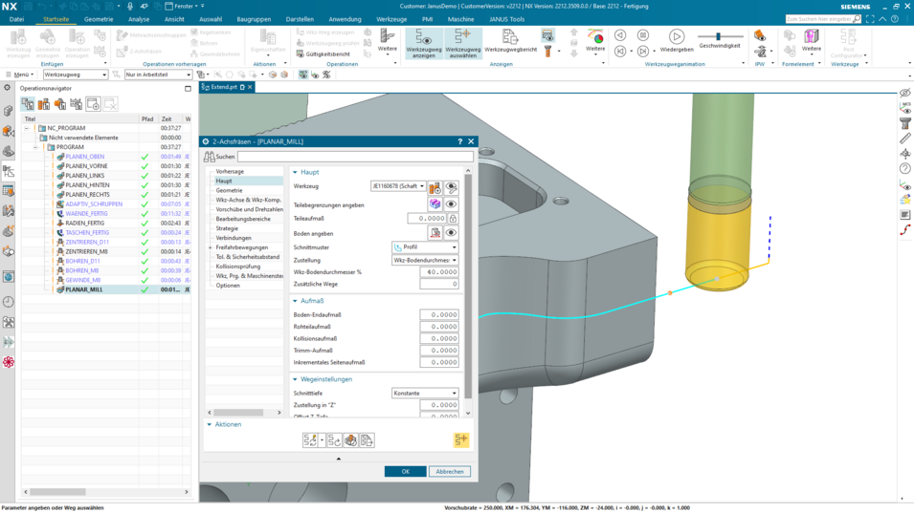The height and width of the screenshot is (513, 914).
Task: Collapse the Wegeinstellungen section
Action: tap(295, 379)
